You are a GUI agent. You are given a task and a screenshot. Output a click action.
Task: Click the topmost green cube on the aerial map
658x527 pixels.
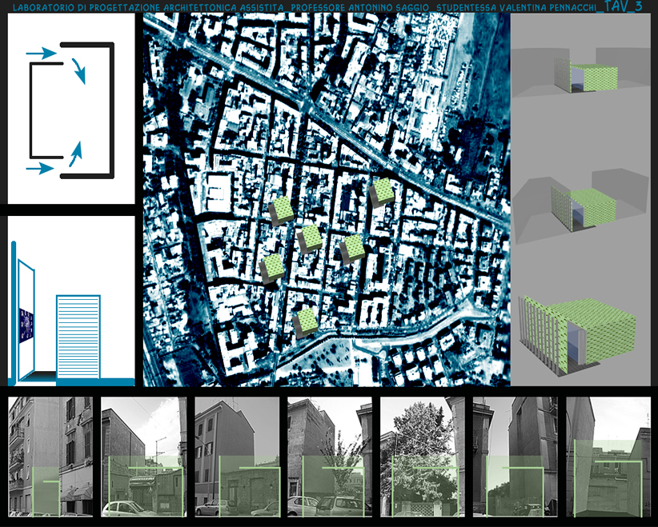[382, 191]
